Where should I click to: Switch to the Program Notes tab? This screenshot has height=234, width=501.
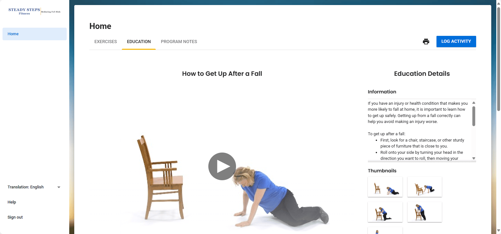179,42
